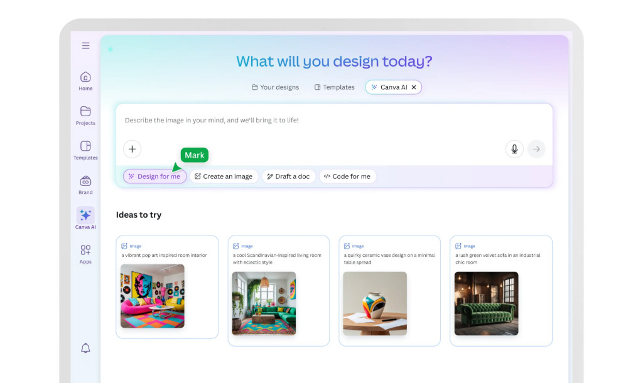Viewport: 643px width, 383px height.
Task: Remove Canva AI chip with X
Action: click(414, 87)
